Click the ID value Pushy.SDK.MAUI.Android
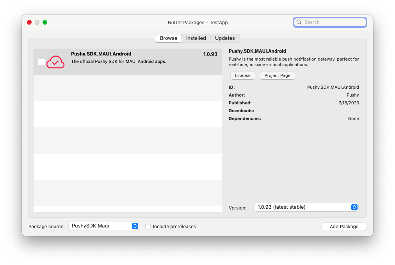The image size is (395, 265). (333, 87)
